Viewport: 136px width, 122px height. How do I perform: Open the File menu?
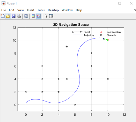tap(4, 10)
